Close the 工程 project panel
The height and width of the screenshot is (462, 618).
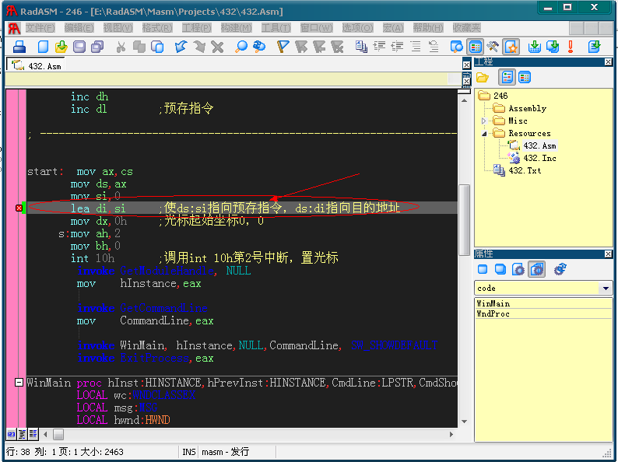[608, 62]
